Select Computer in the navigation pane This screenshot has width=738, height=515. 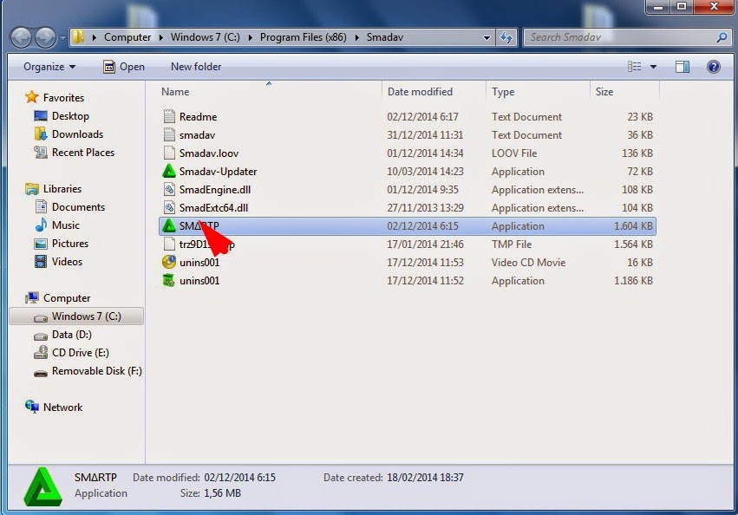[67, 298]
